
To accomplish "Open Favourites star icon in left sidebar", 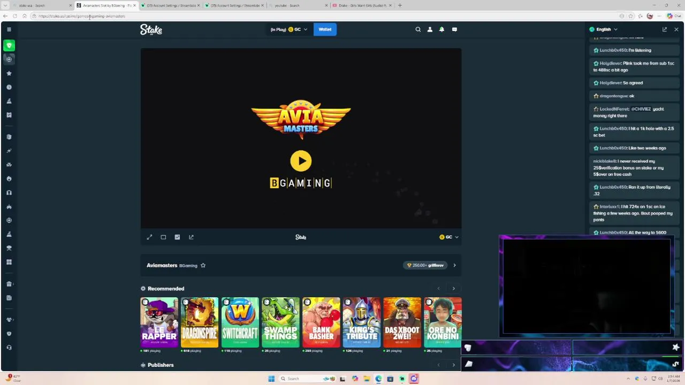I will (x=9, y=73).
